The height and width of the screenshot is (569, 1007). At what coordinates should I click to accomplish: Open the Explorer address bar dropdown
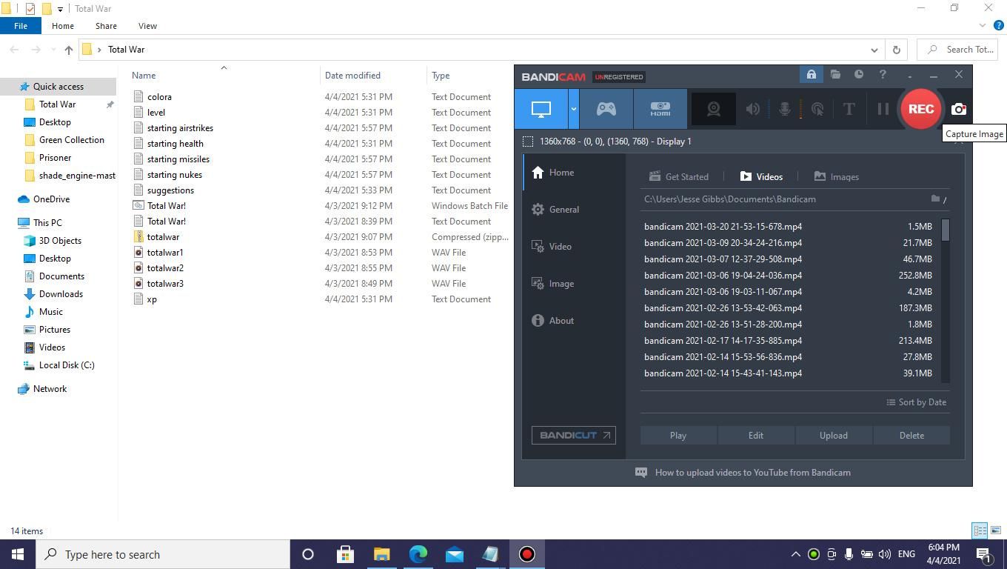point(873,50)
